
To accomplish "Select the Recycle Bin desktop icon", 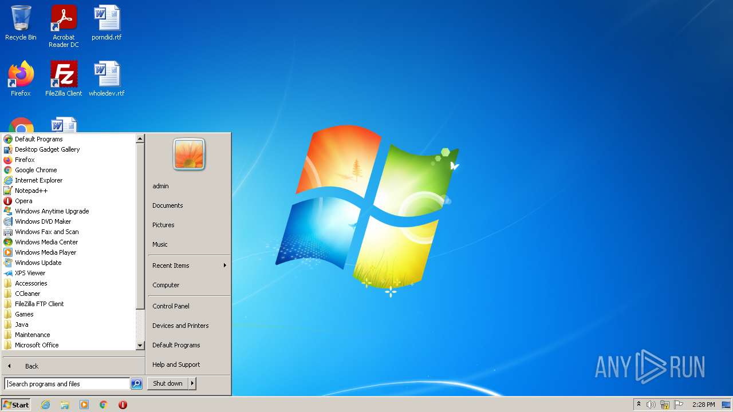I will click(21, 23).
